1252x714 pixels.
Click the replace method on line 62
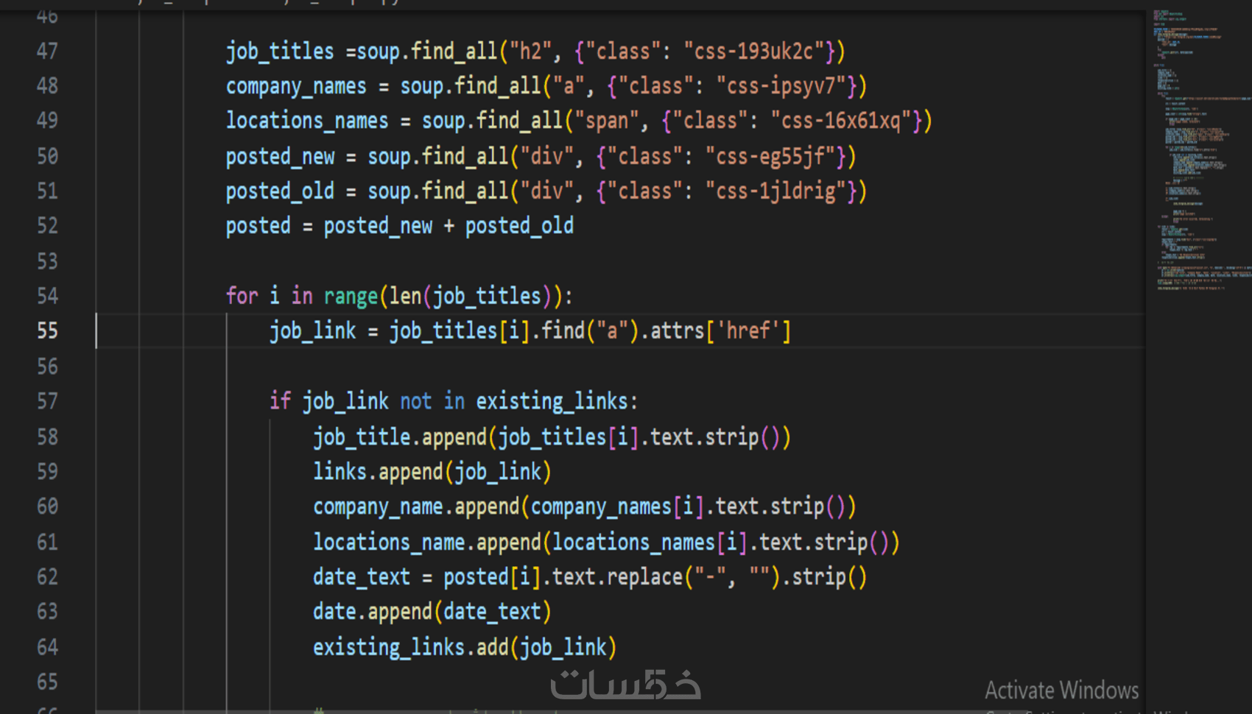pyautogui.click(x=645, y=576)
